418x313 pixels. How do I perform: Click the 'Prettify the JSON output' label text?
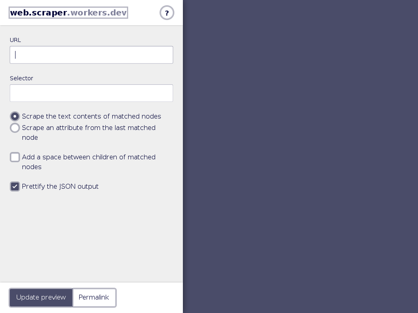[60, 186]
